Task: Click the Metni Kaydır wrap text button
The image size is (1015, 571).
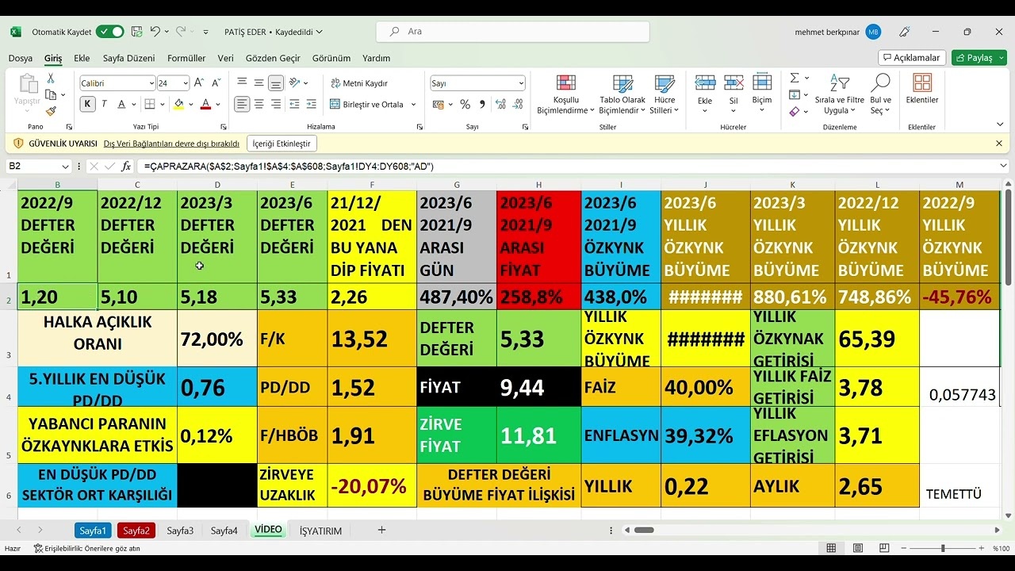Action: point(358,83)
